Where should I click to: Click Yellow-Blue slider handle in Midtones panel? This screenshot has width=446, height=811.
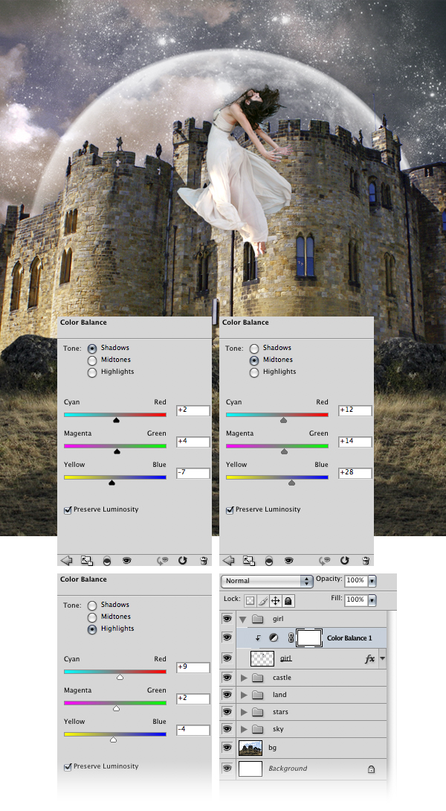(x=291, y=483)
